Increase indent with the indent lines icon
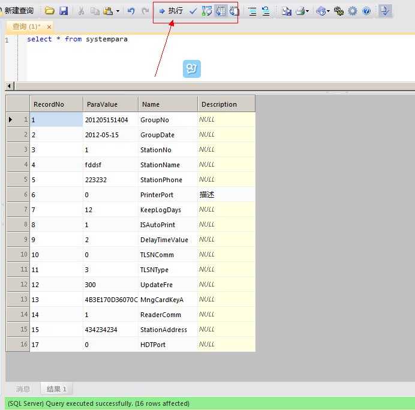 [x=252, y=11]
